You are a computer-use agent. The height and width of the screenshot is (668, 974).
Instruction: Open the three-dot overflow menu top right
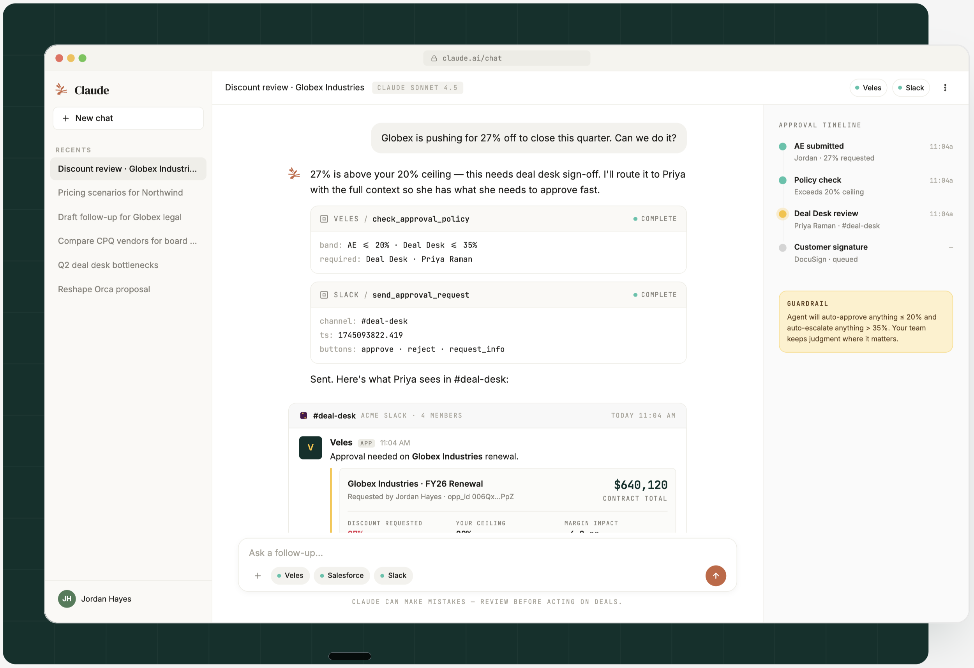click(x=945, y=88)
